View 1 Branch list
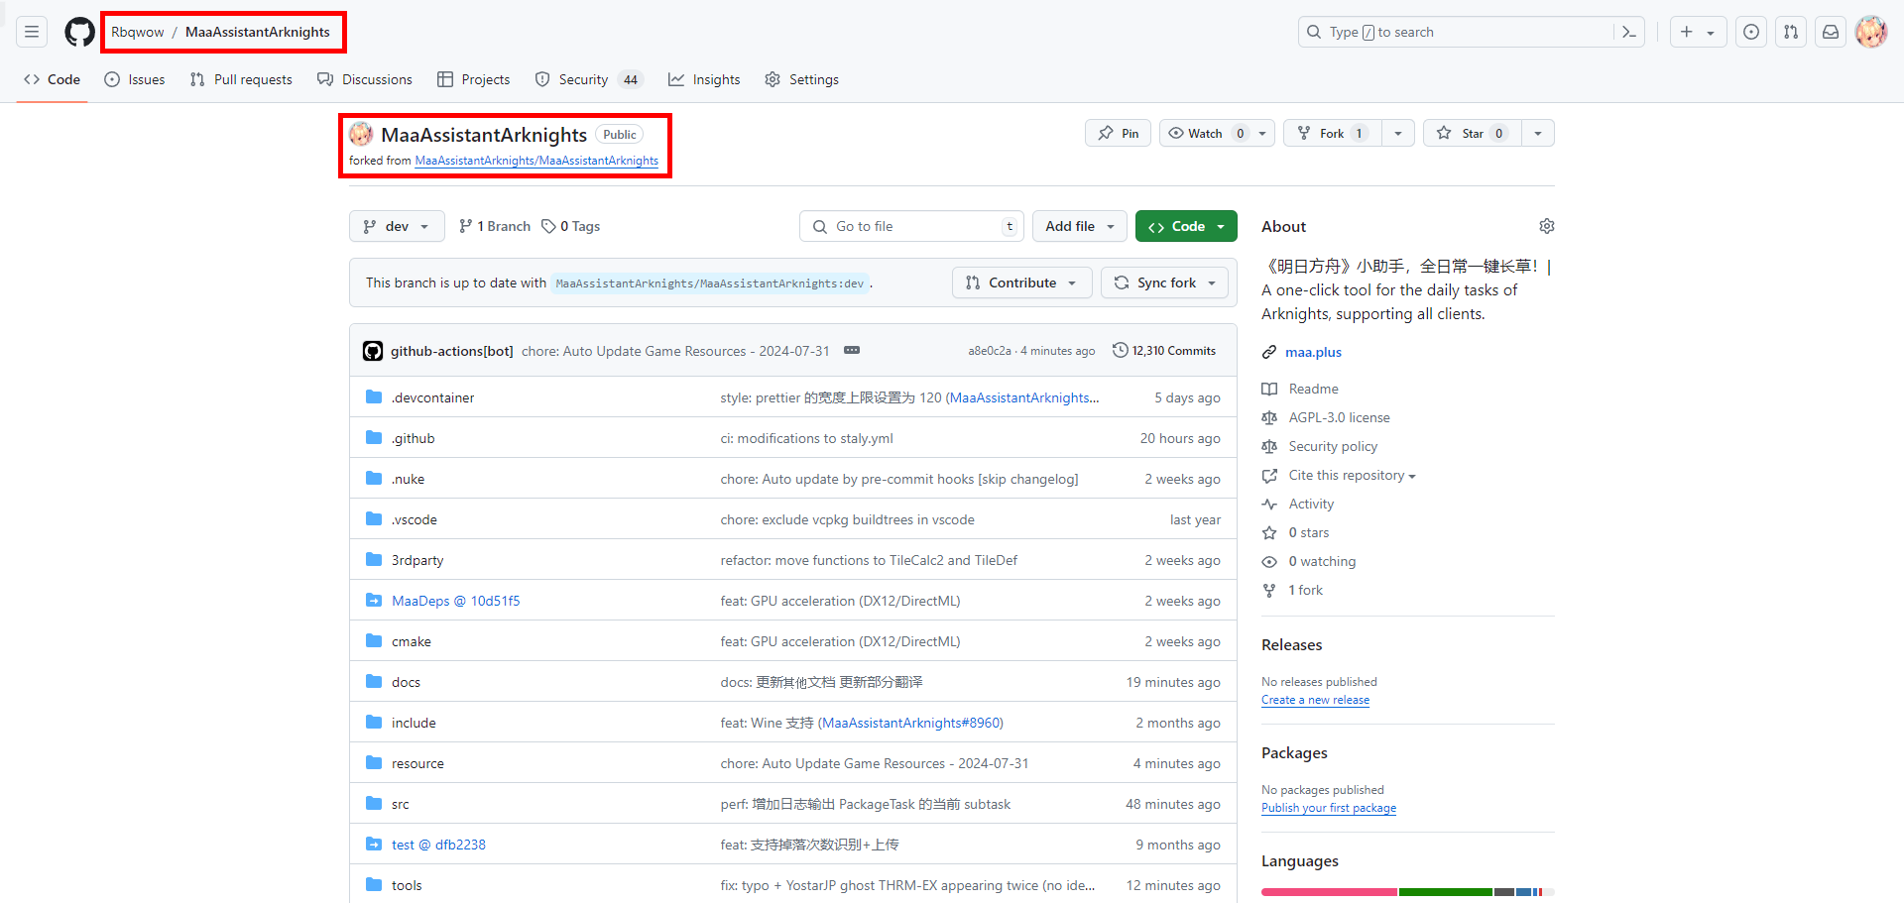1904x903 pixels. click(495, 226)
